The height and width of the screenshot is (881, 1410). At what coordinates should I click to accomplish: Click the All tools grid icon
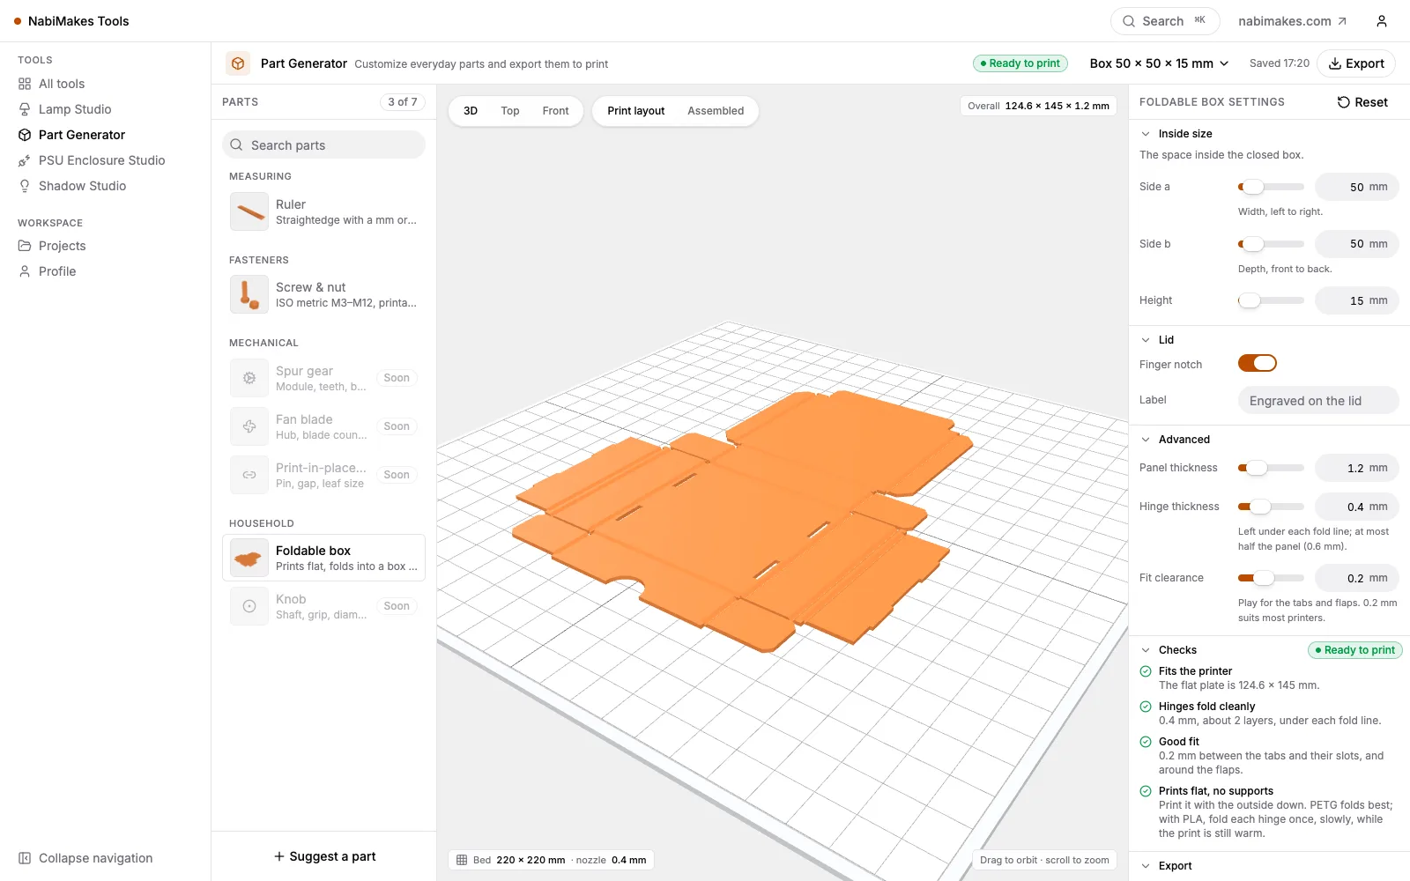25,84
